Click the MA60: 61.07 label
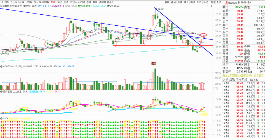 point(71,6)
